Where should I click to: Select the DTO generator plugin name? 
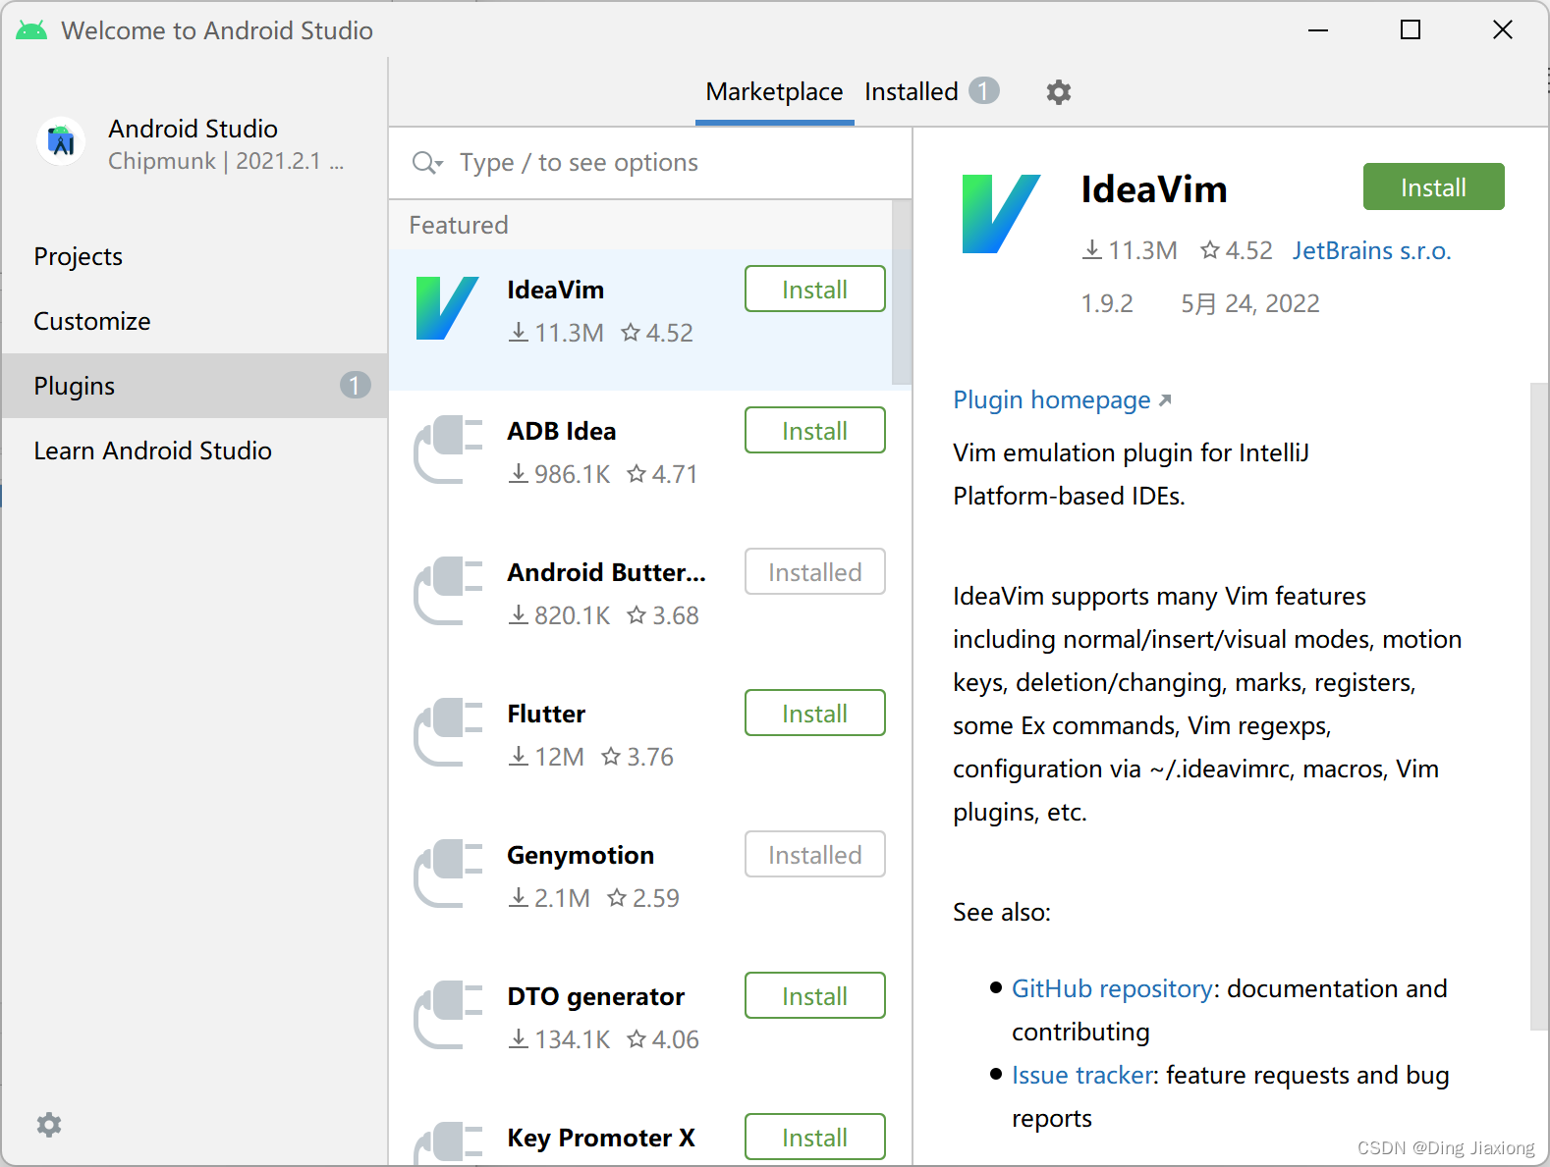pos(595,996)
